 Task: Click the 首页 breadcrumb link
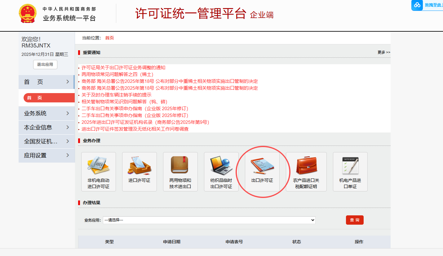pyautogui.click(x=109, y=38)
